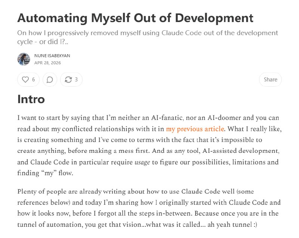
Task: Open the author's profile avatar picture
Action: pos(24,59)
